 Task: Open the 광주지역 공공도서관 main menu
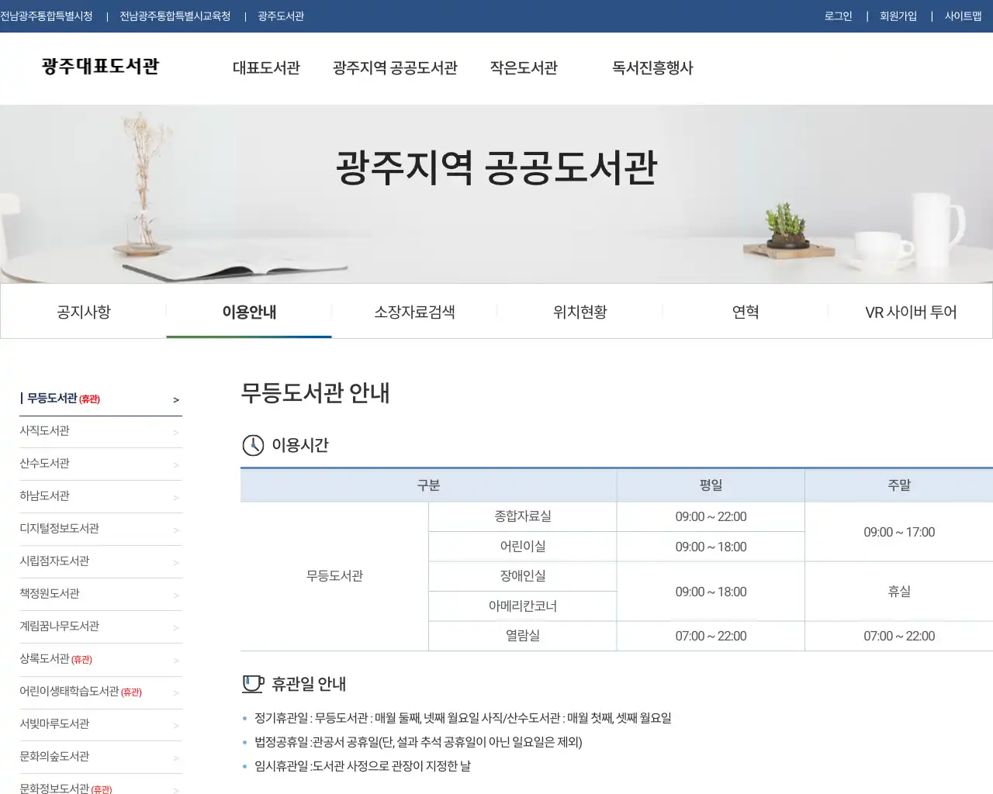395,68
